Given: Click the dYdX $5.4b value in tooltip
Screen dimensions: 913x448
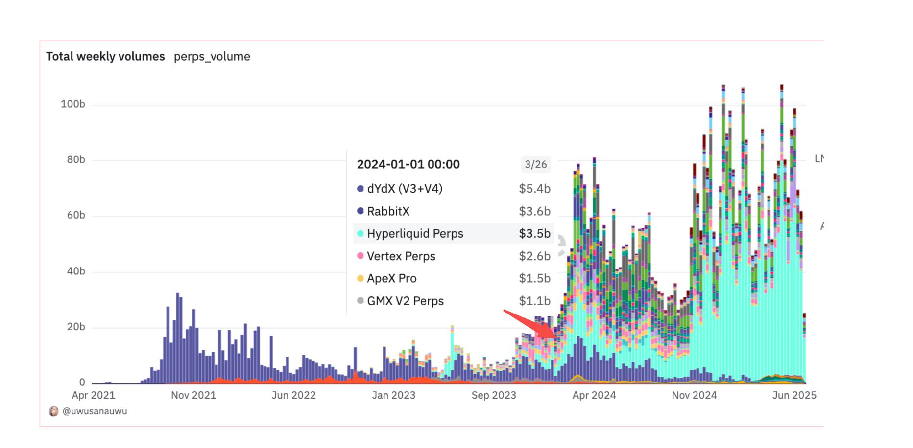Looking at the screenshot, I should pos(534,189).
